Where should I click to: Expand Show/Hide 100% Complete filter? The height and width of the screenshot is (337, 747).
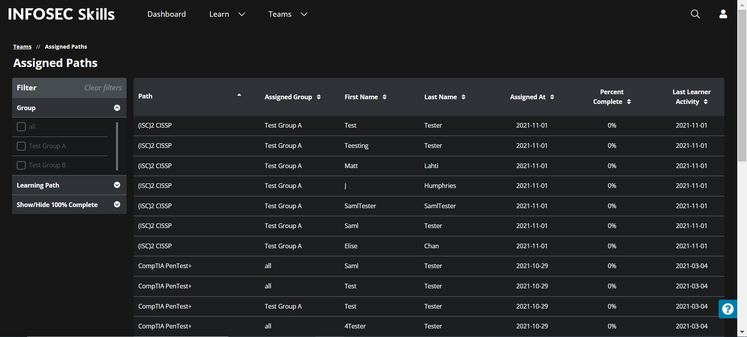(117, 205)
